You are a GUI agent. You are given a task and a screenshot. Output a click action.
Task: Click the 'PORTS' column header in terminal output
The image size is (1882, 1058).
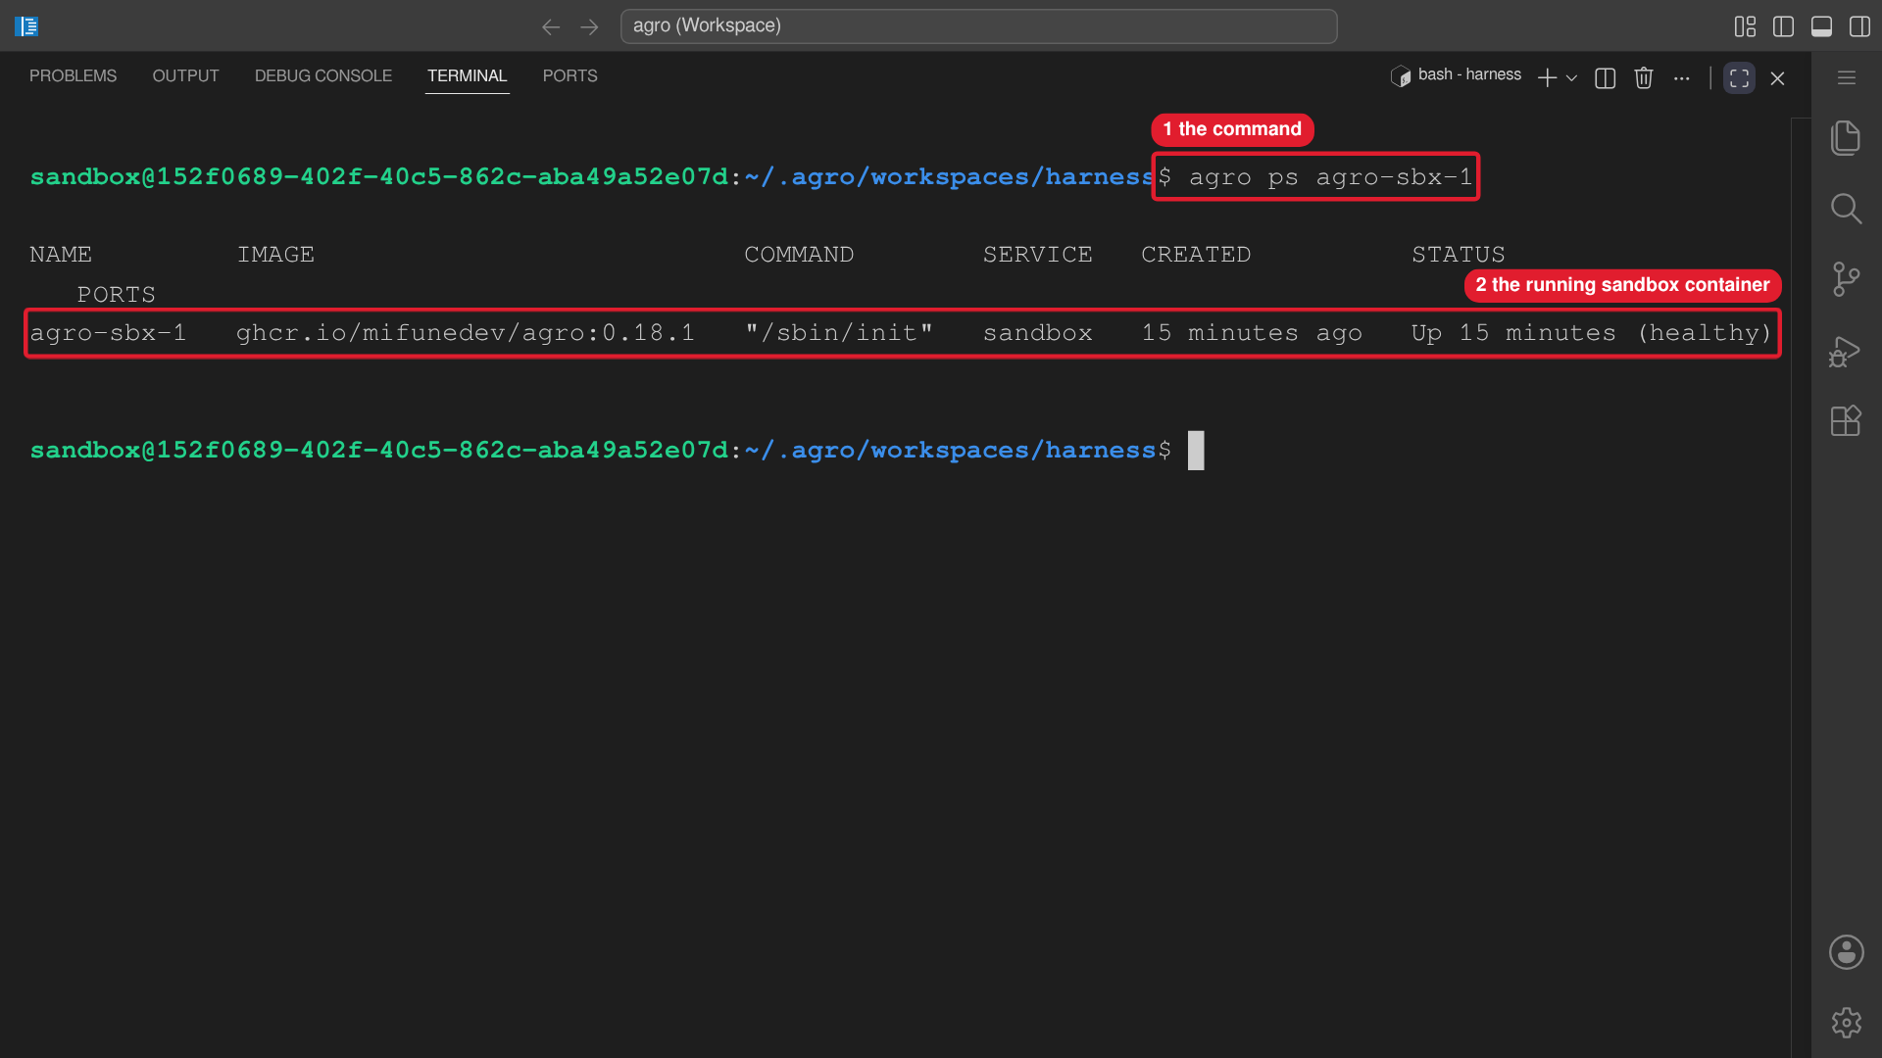tap(117, 295)
